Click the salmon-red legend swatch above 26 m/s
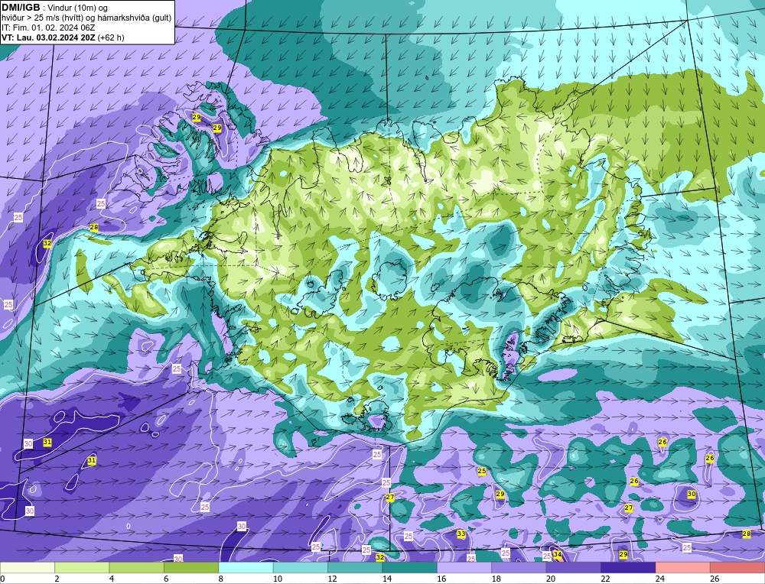 coord(737,568)
